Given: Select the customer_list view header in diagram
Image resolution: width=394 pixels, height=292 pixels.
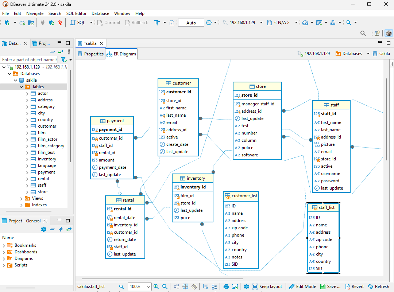Looking at the screenshot, I should point(241,196).
